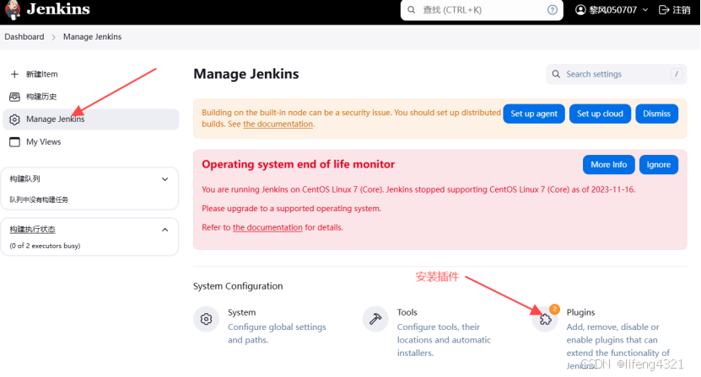Collapse the 构建队列 panel chevron

click(x=165, y=179)
